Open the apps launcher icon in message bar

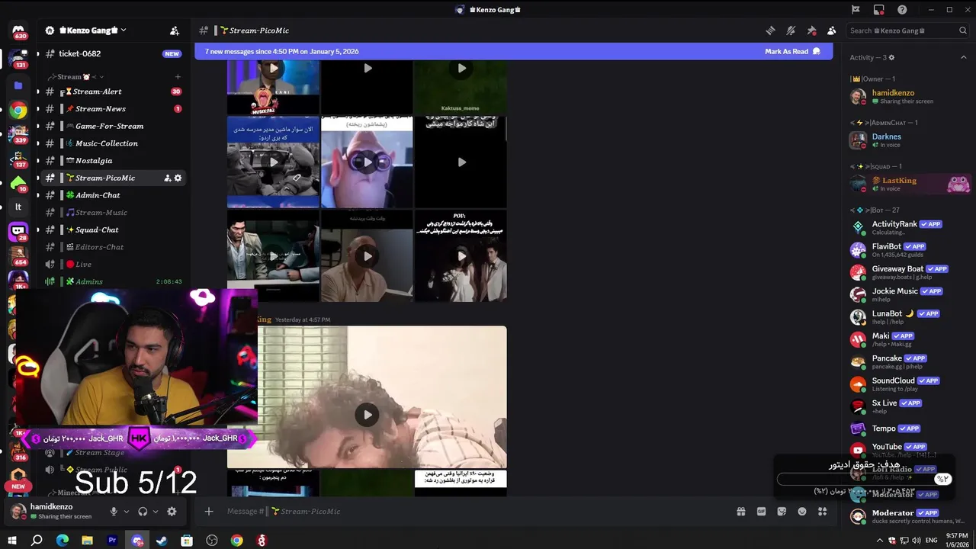(822, 512)
